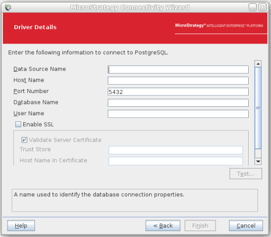271x237 pixels.
Task: Click the vertical scrollbar thumb
Action: tap(258, 108)
